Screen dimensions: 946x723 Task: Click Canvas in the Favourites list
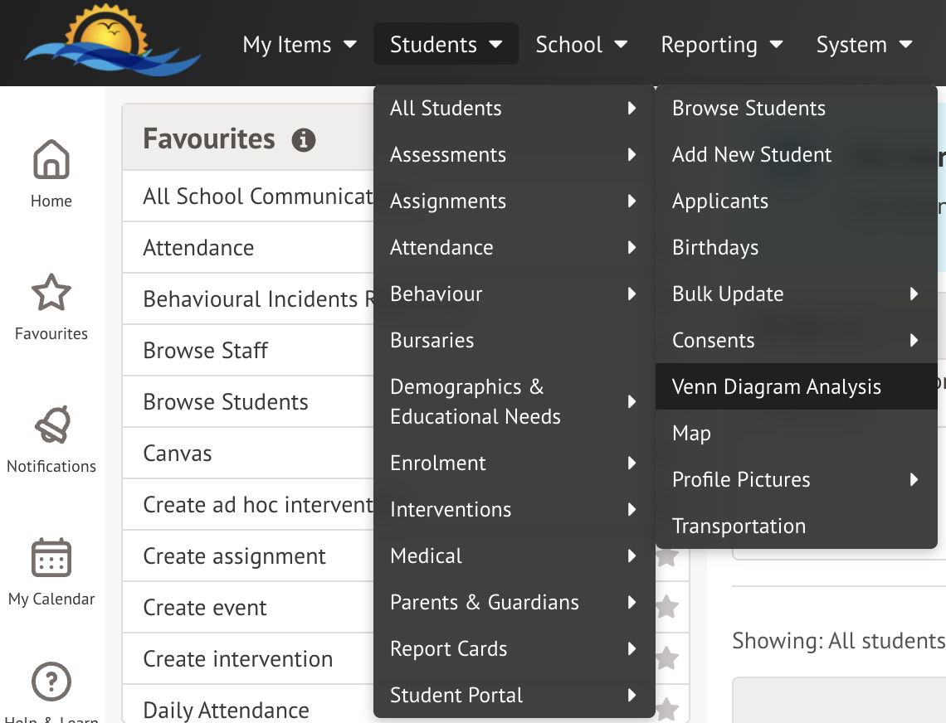click(176, 453)
